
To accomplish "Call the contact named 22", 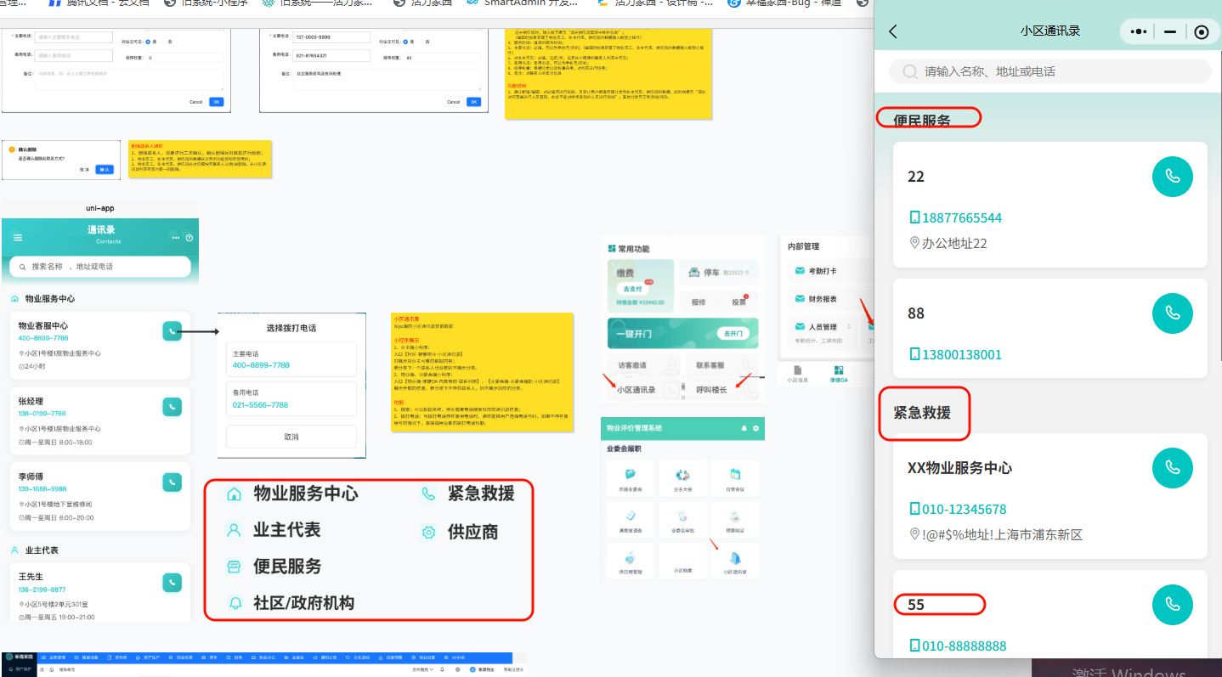I will click(1172, 177).
